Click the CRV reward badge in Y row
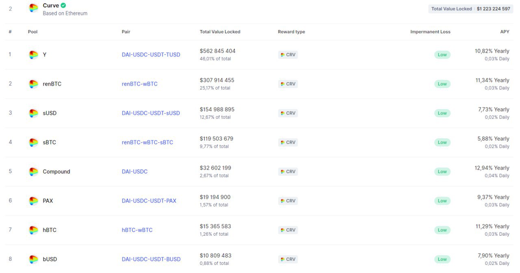 [288, 55]
